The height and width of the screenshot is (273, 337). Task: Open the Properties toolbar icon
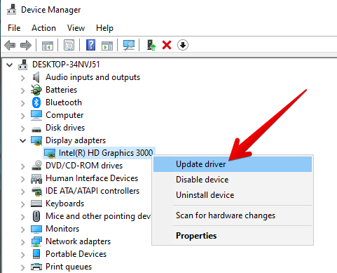pos(69,45)
